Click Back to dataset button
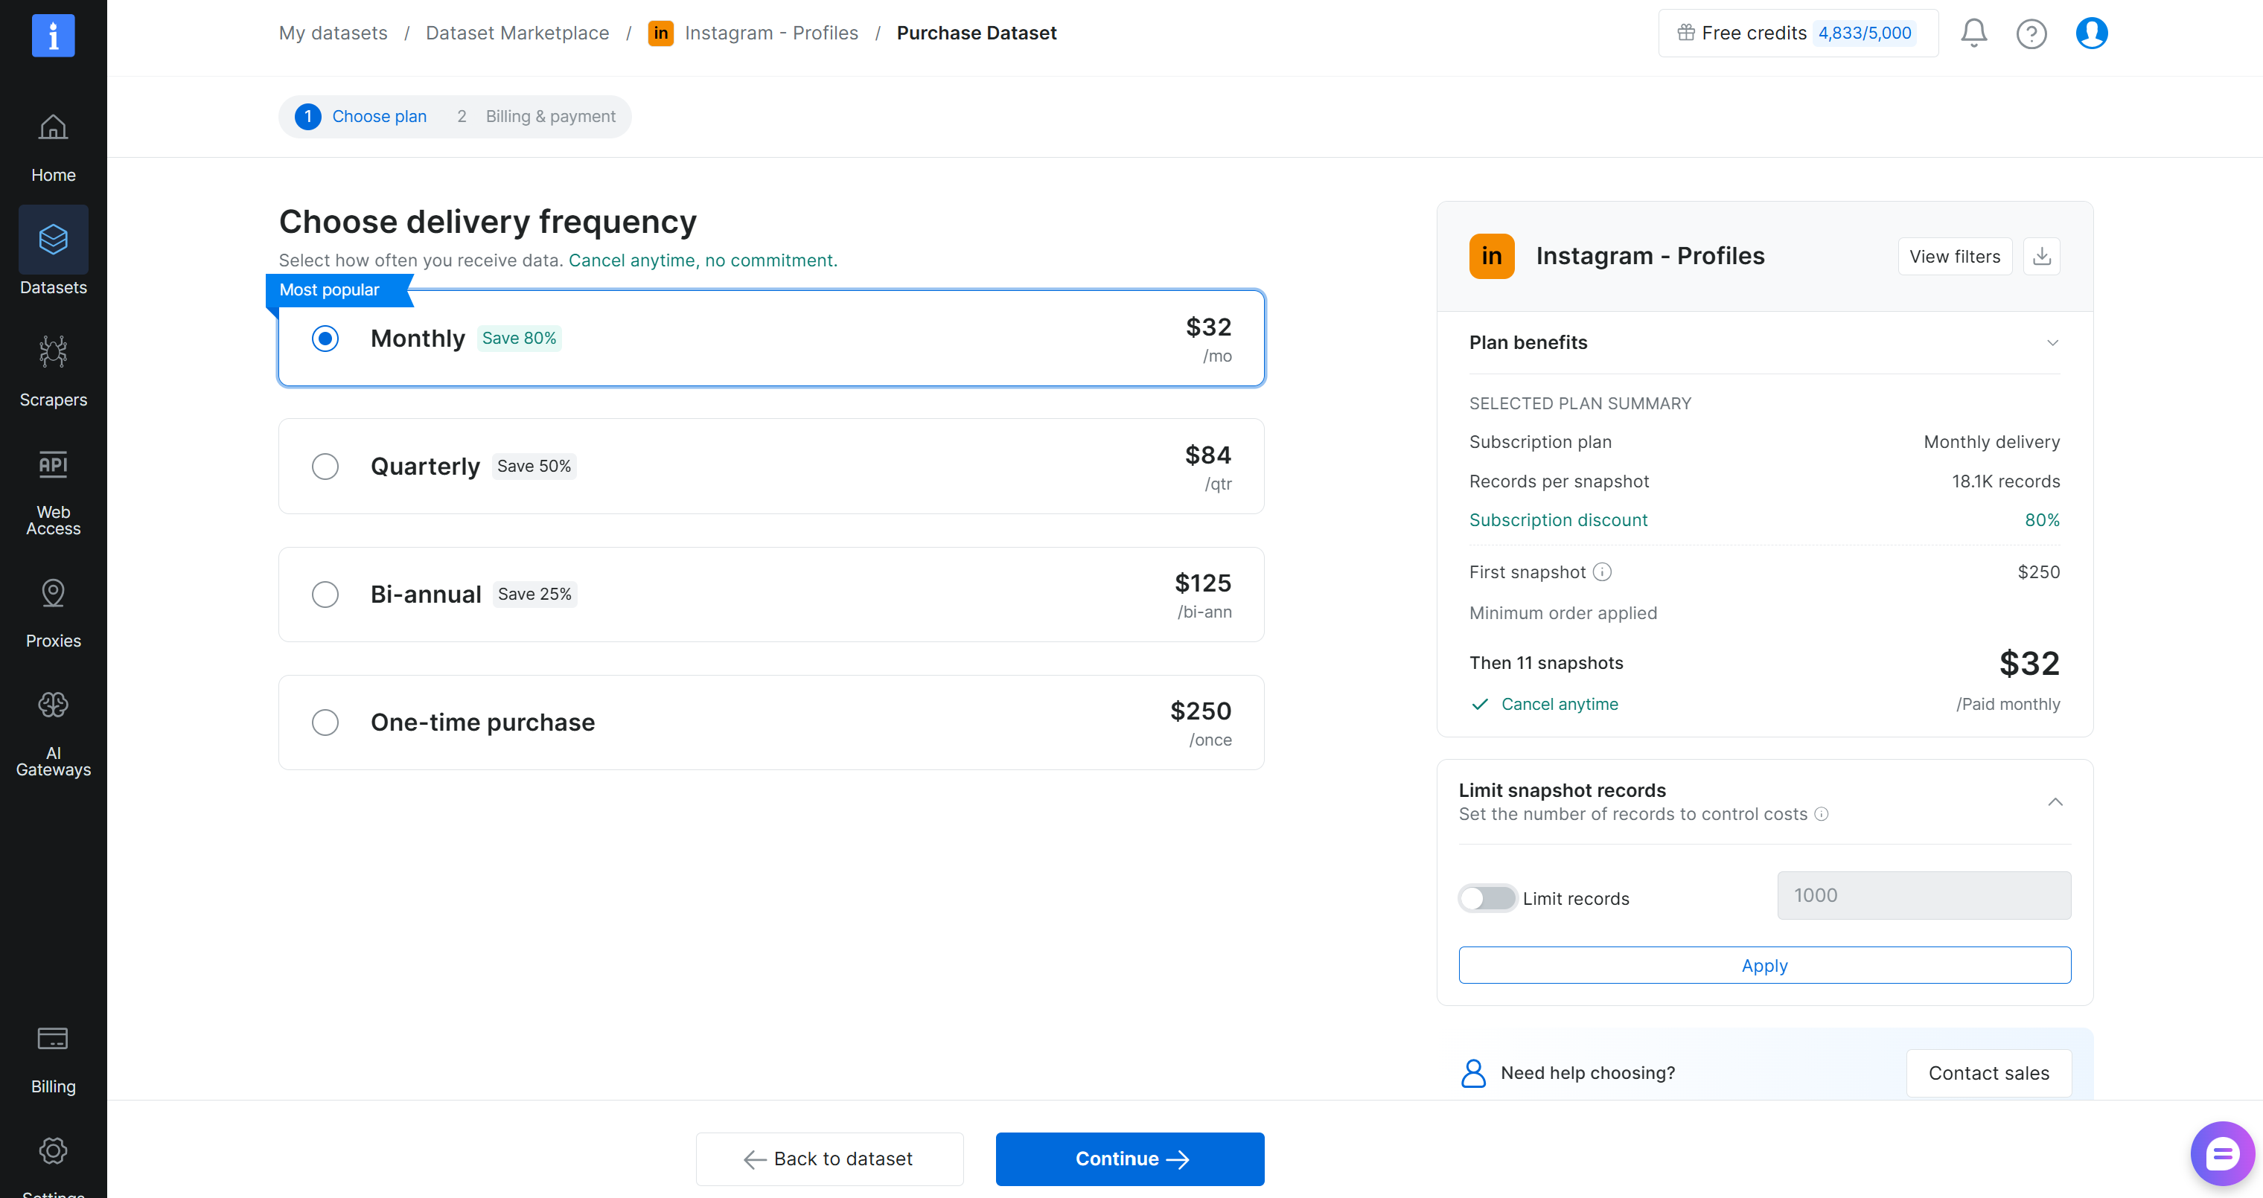This screenshot has width=2263, height=1198. point(829,1159)
